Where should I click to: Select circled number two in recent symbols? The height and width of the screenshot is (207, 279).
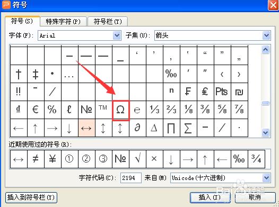pyautogui.click(x=86, y=159)
